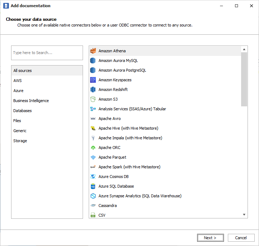Viewport: 259px width, 246px height.
Task: Select the Amazon Redshift icon
Action: (93, 90)
